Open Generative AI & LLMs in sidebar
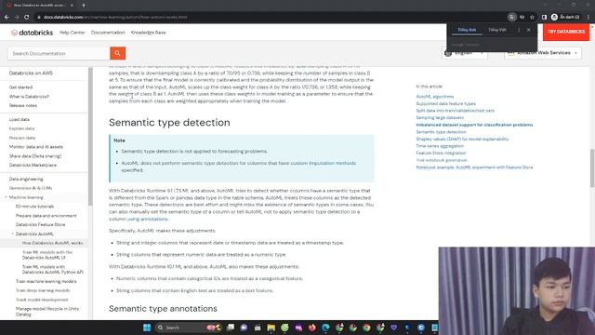595x335 pixels. pyautogui.click(x=31, y=188)
